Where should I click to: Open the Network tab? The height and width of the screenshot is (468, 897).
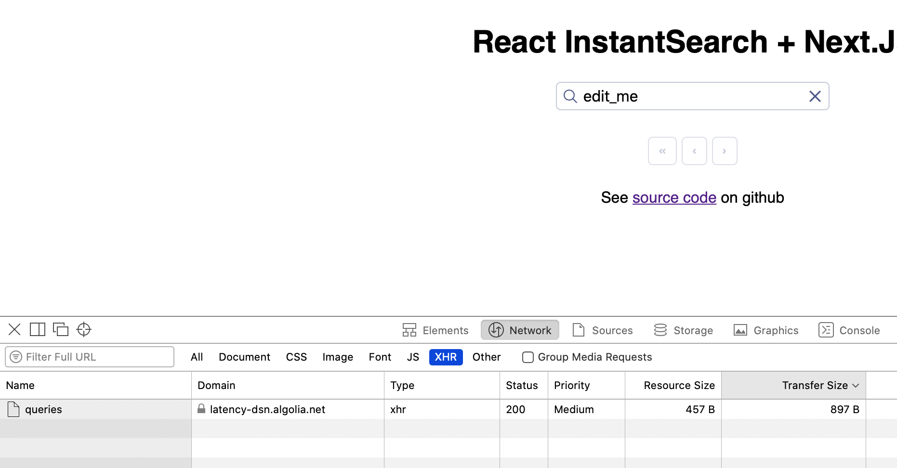tap(520, 330)
